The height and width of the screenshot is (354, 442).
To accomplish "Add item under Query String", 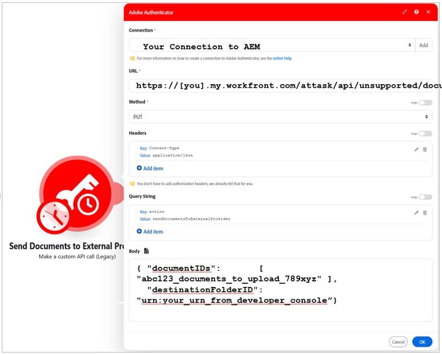I will click(x=150, y=231).
